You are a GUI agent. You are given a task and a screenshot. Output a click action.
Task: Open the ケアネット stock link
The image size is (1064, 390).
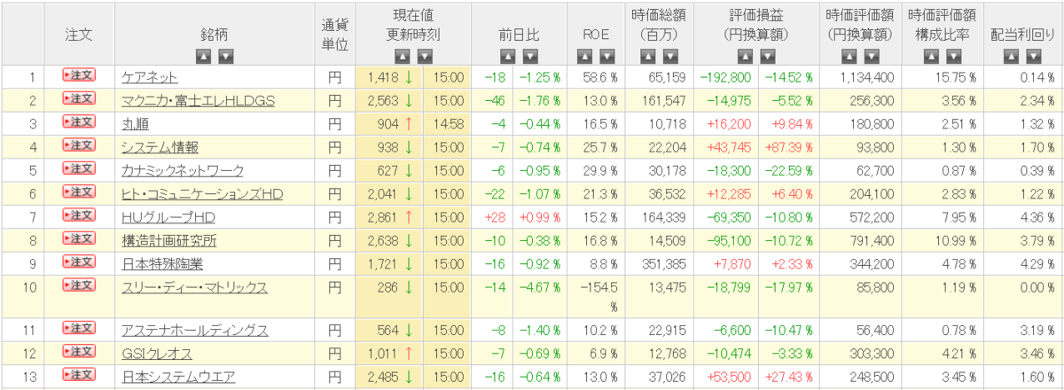point(150,78)
